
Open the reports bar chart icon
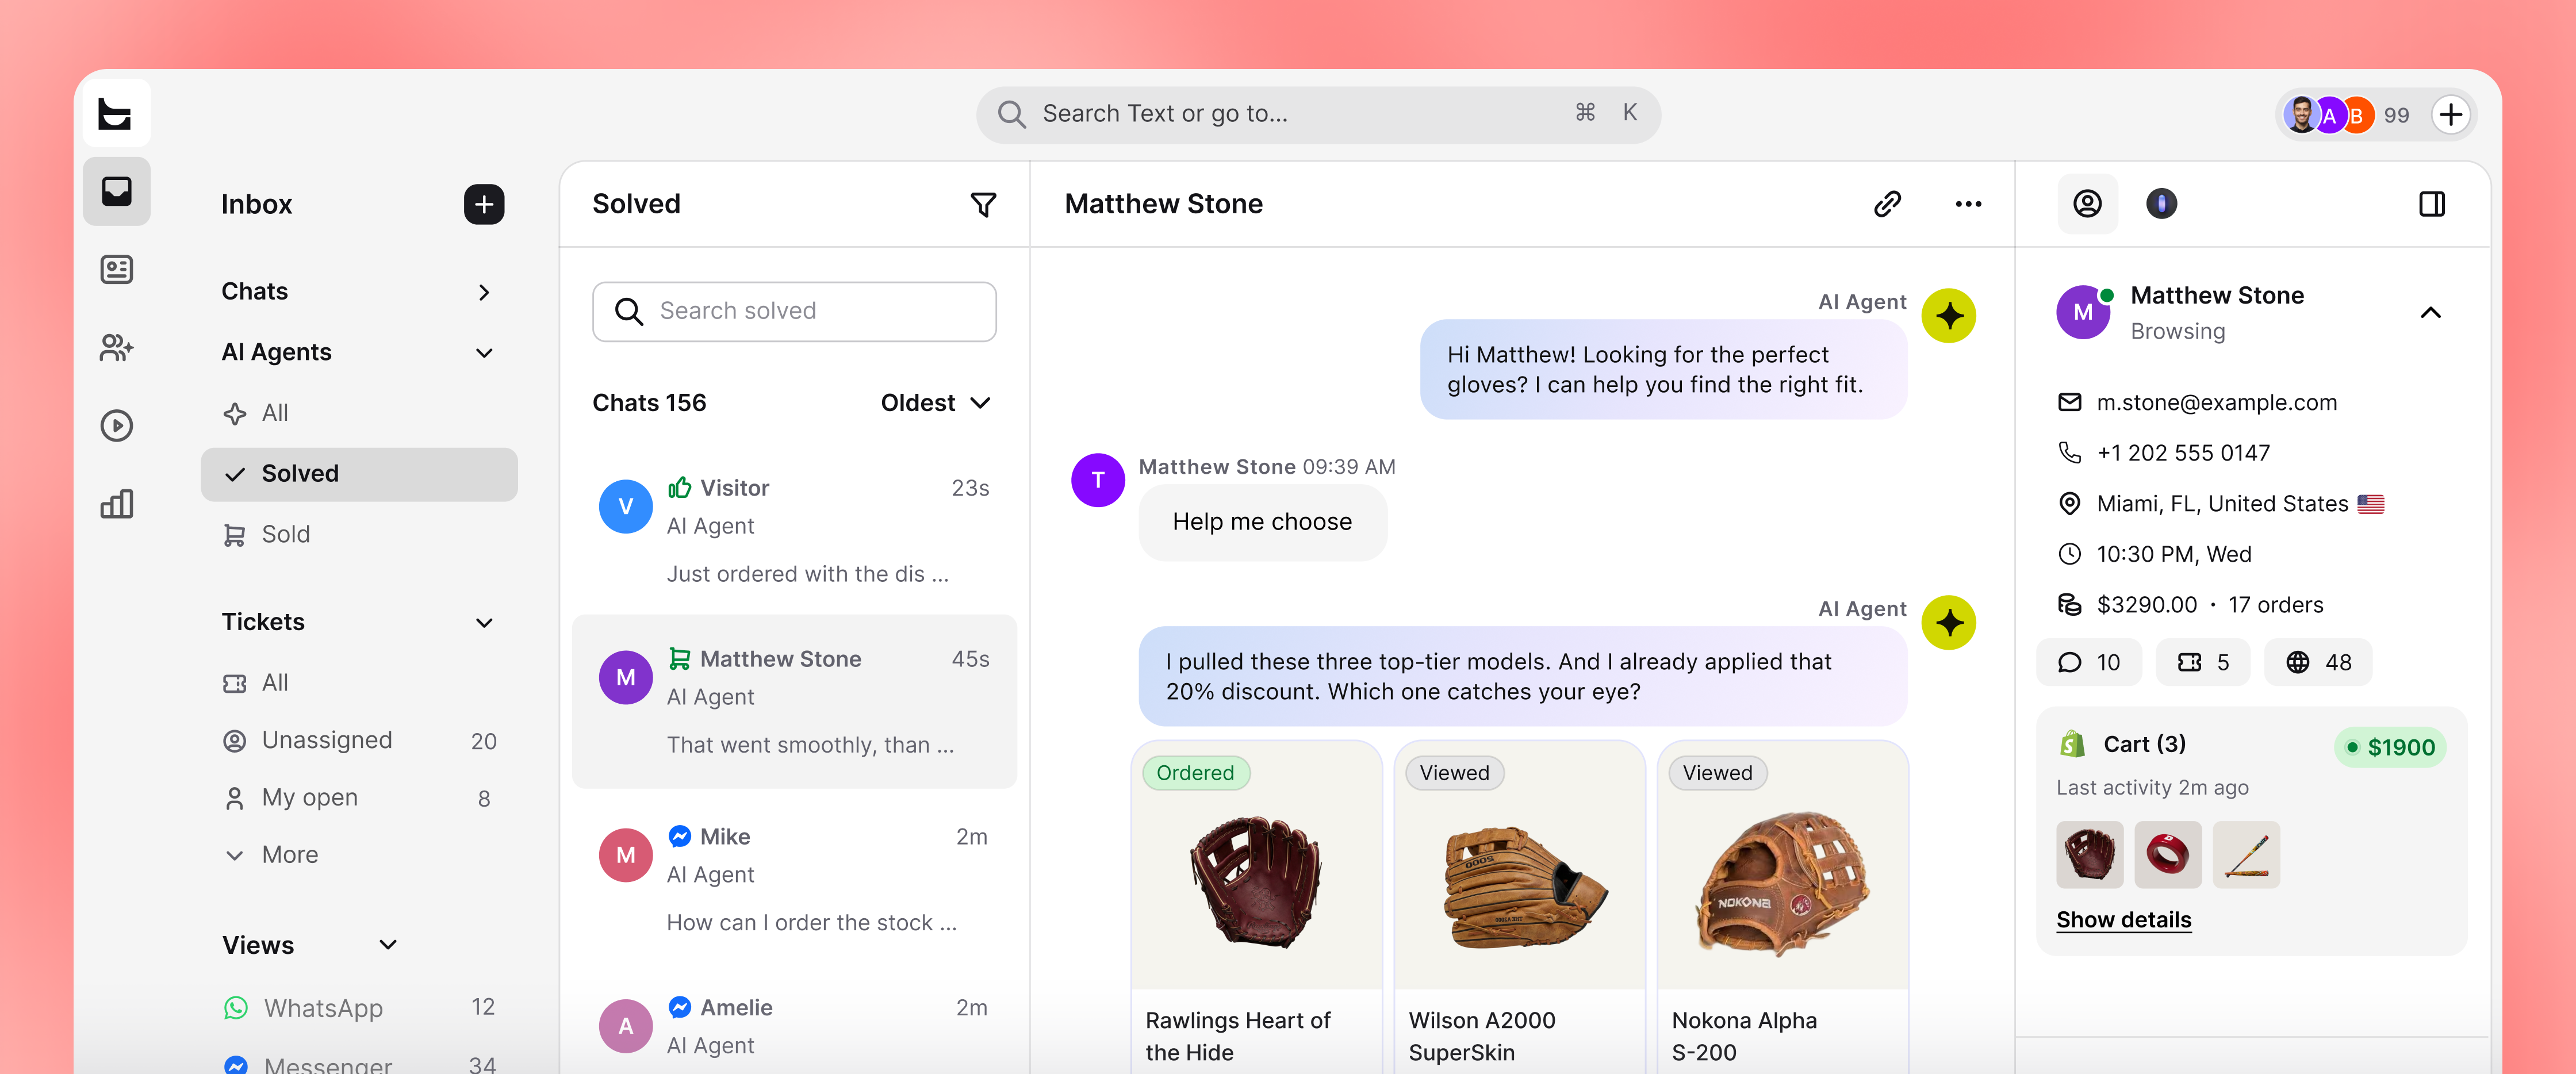[116, 504]
